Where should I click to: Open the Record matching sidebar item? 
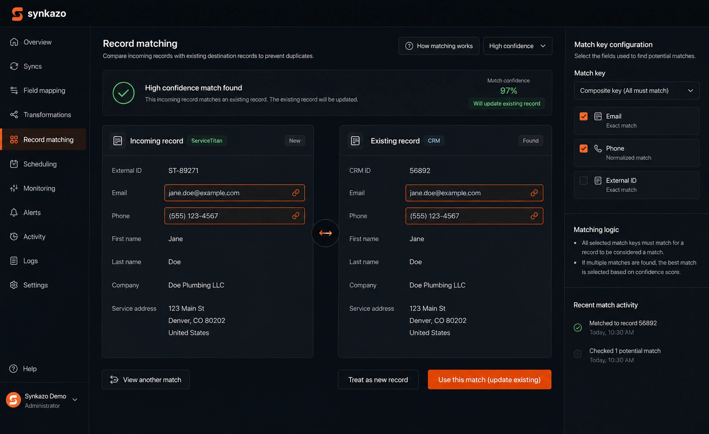43,140
